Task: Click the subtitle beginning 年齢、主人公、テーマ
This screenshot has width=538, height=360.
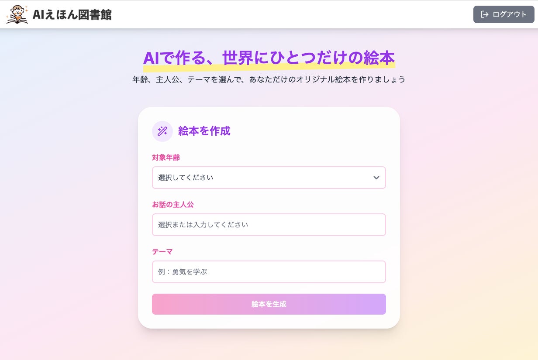Action: (269, 79)
